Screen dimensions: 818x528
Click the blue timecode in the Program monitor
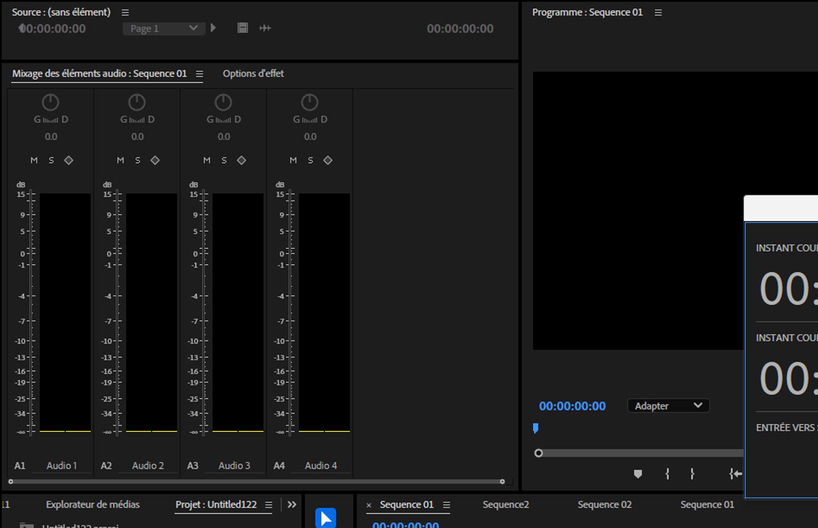click(571, 405)
